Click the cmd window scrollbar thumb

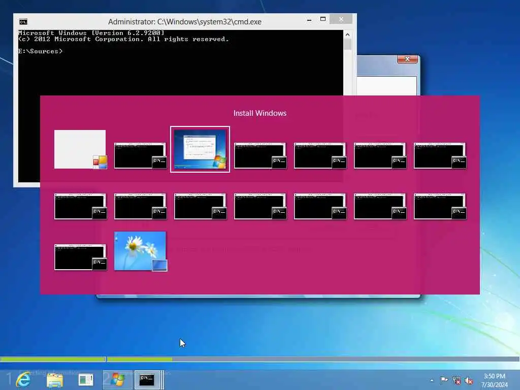click(x=347, y=45)
